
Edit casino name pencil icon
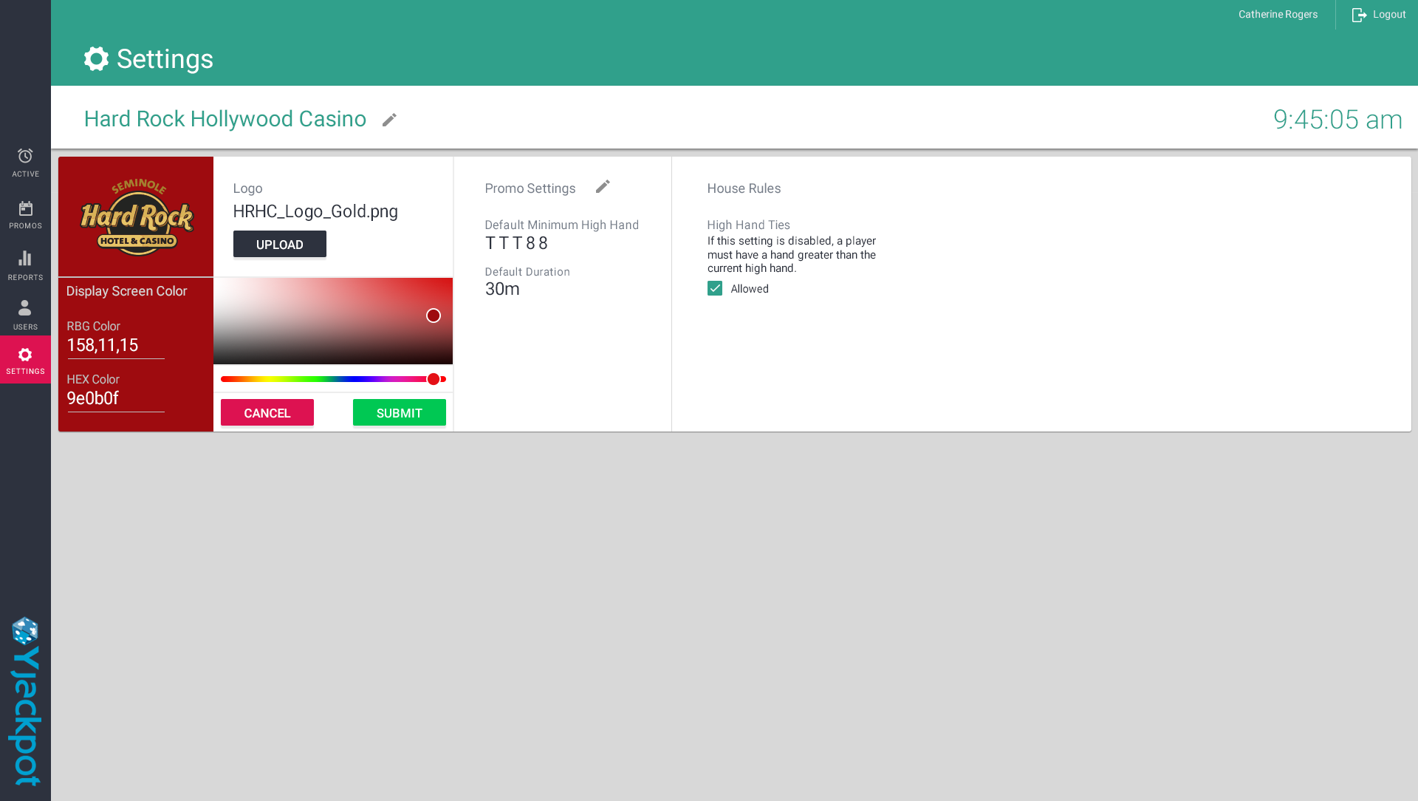[389, 120]
